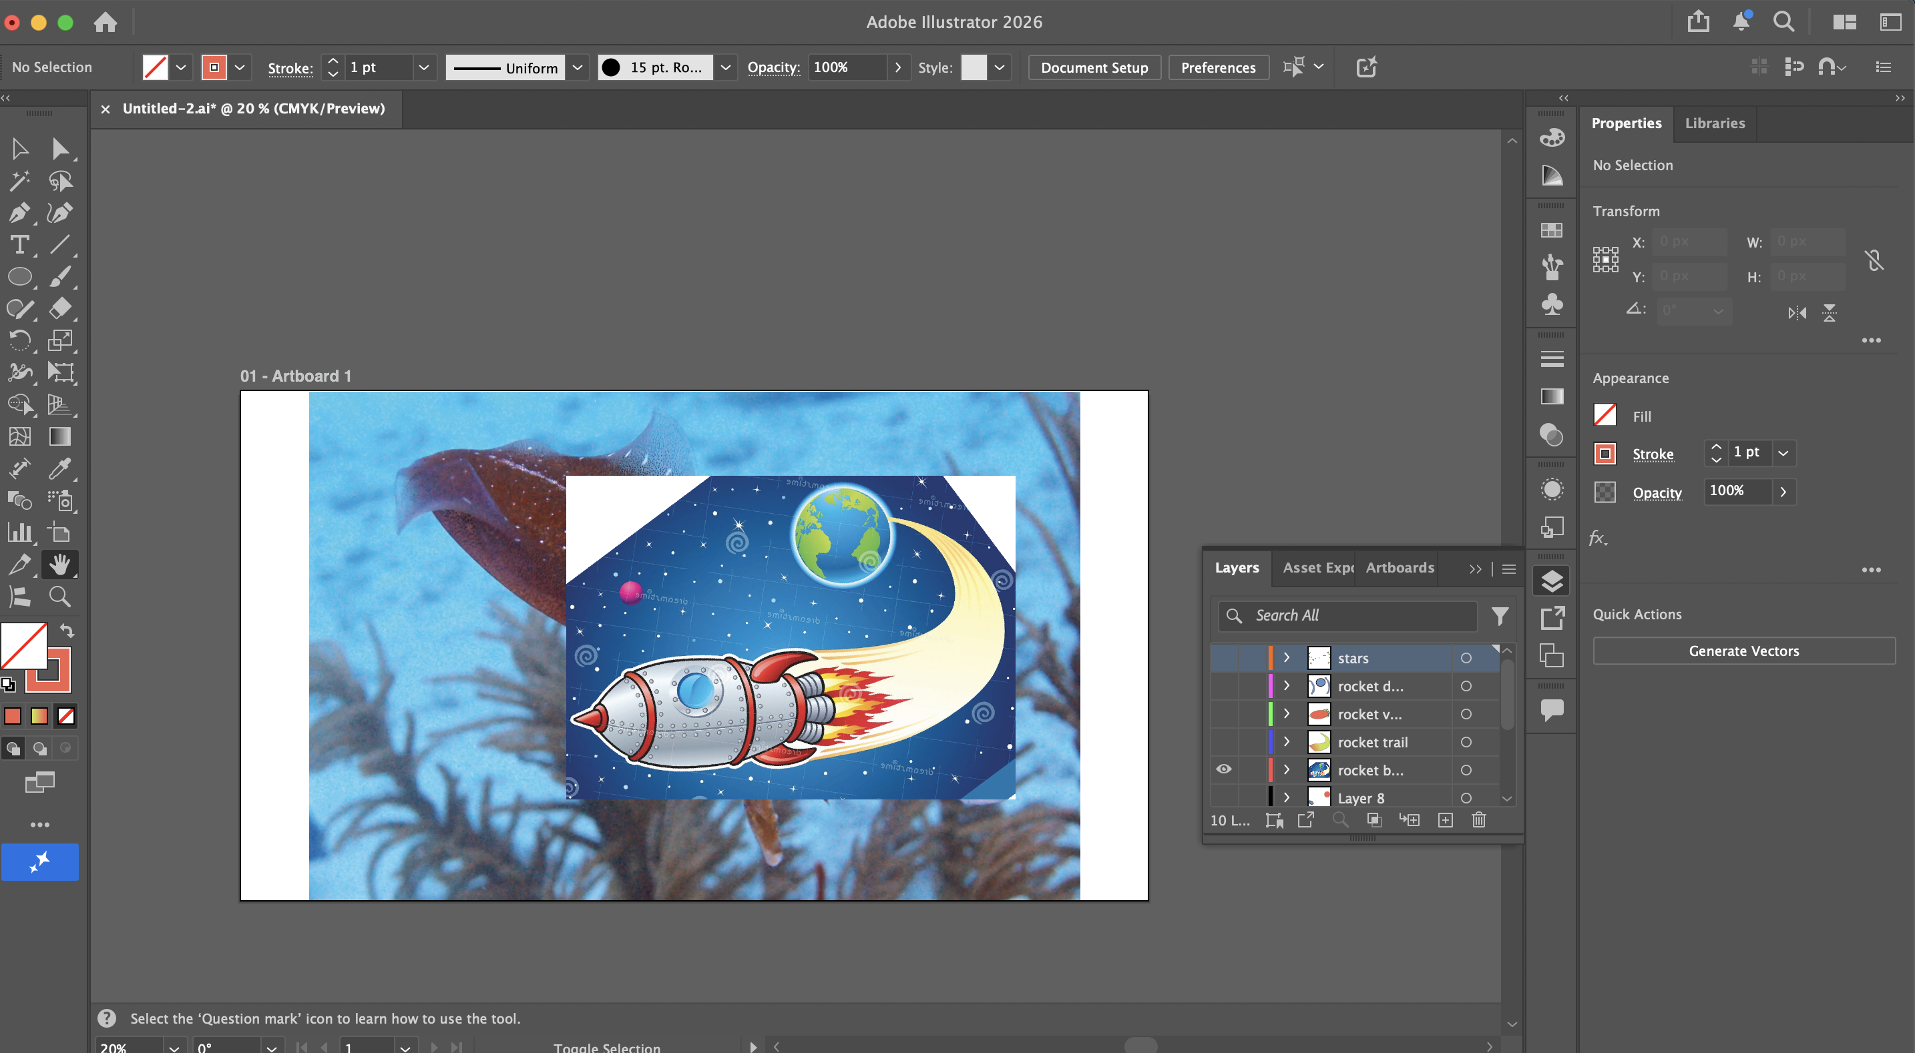Screen dimensions: 1915x1053
Task: Click the Document Setup button
Action: 1094,67
